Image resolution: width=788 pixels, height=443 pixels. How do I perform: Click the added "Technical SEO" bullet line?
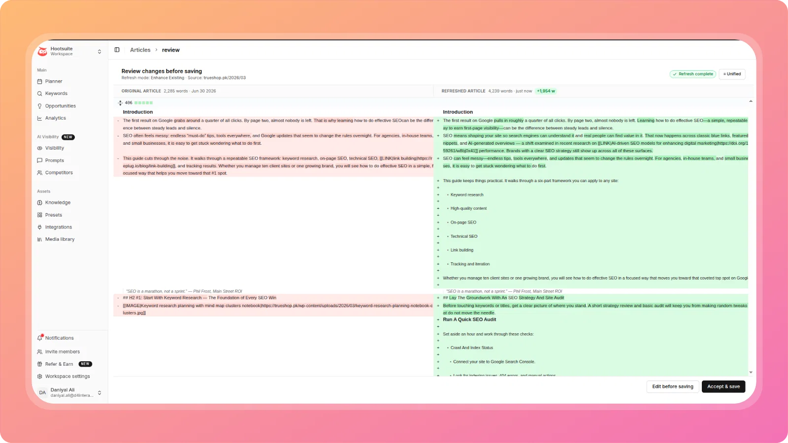coord(464,236)
